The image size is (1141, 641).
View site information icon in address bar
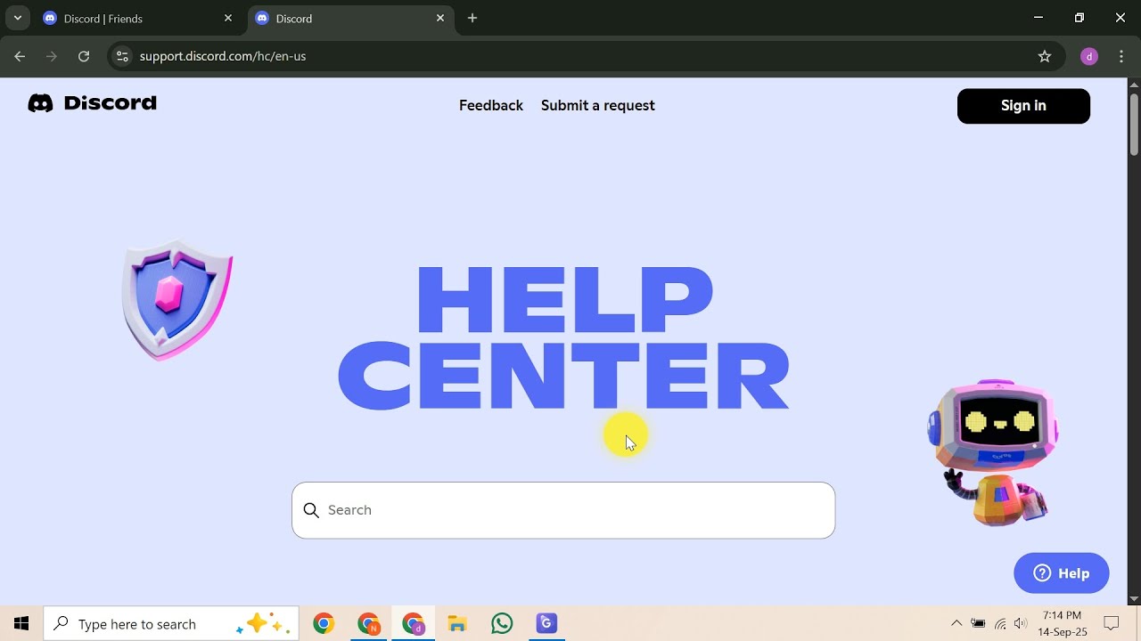pos(123,56)
